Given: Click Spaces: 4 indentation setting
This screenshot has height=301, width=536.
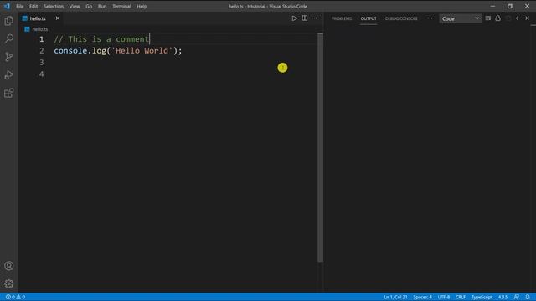Looking at the screenshot, I should pos(422,298).
